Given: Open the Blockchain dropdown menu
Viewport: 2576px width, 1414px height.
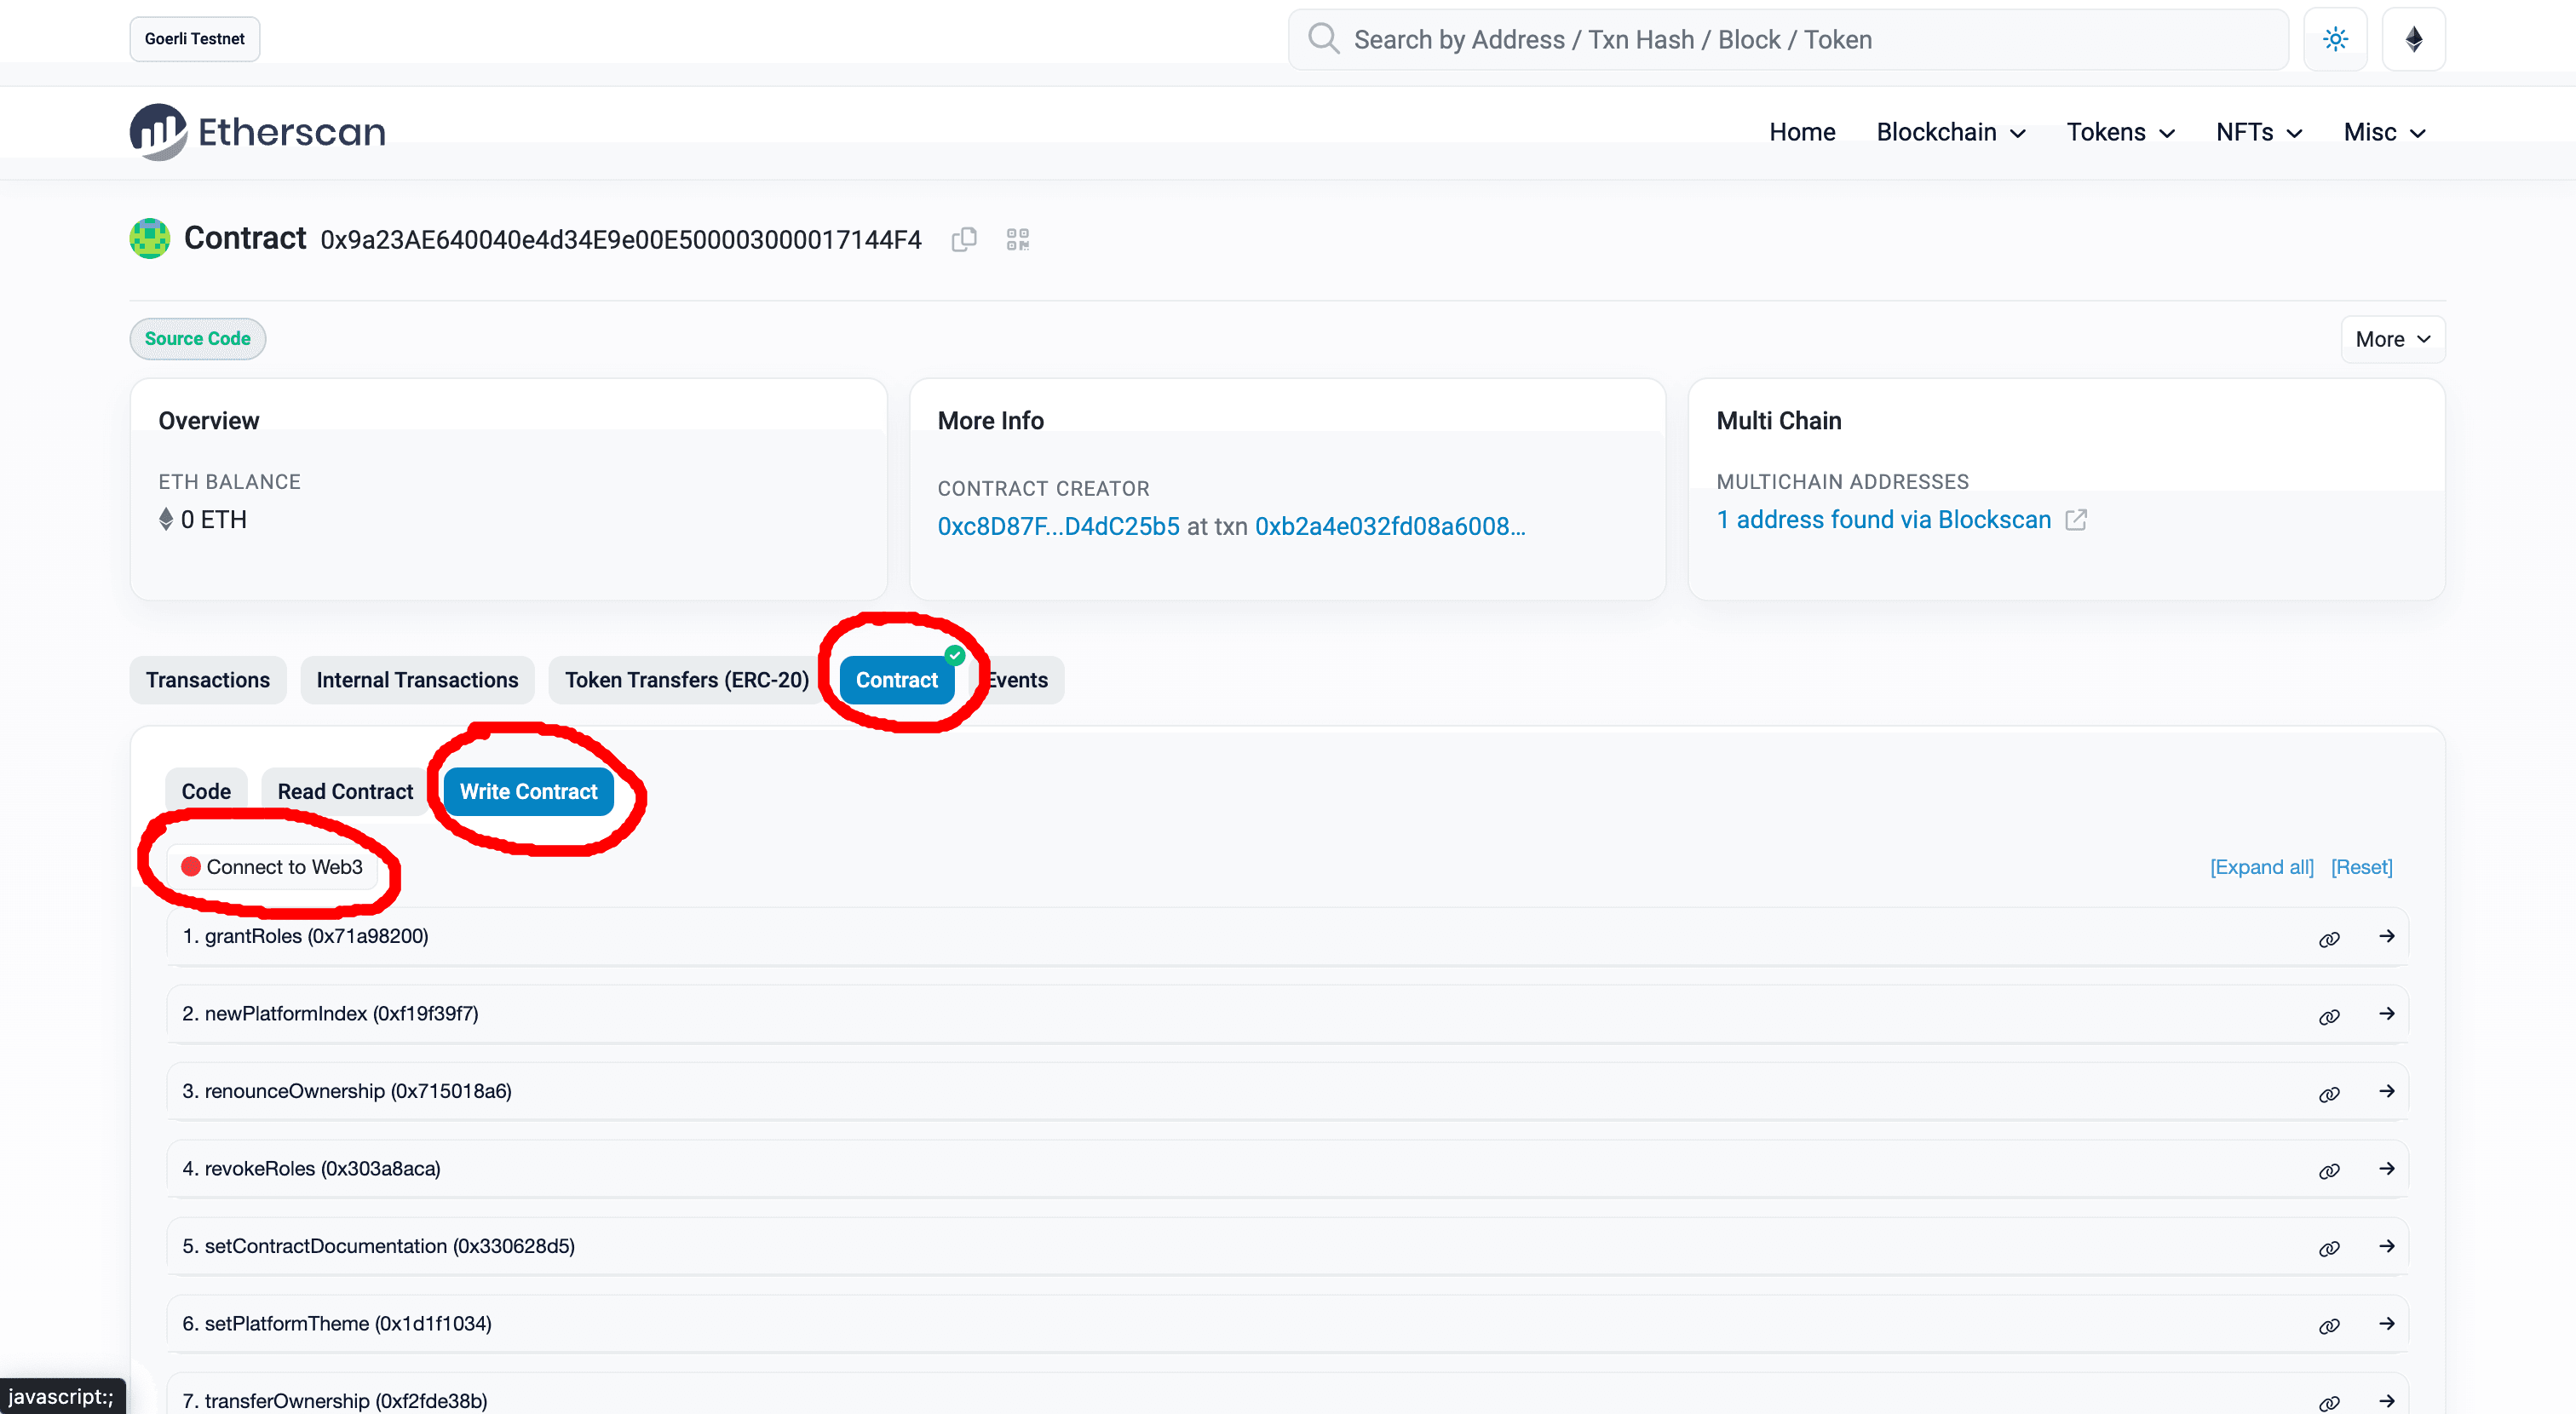Looking at the screenshot, I should click(x=1950, y=132).
